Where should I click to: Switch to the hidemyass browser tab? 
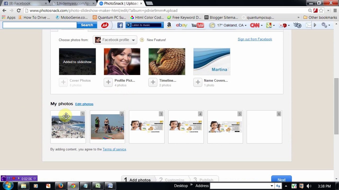pos(73,3)
